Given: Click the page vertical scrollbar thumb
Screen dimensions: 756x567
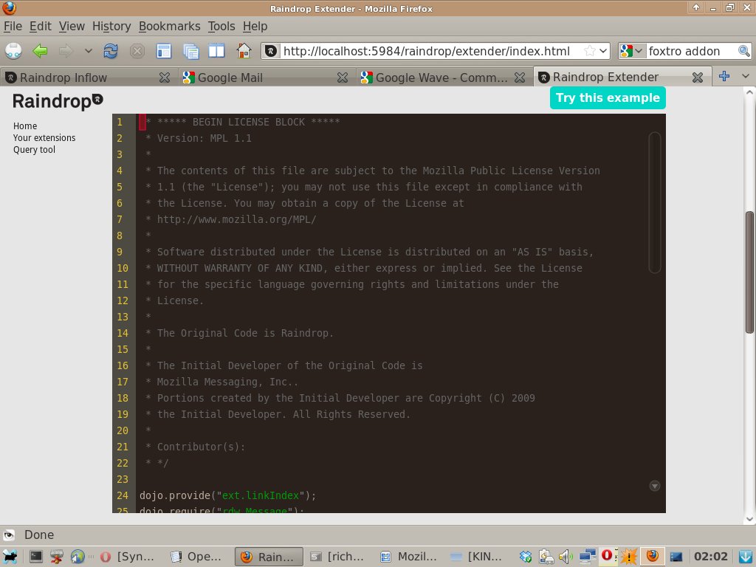Looking at the screenshot, I should [750, 272].
